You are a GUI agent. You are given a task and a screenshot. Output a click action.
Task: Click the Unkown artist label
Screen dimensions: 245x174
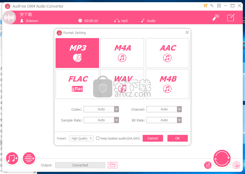point(32,21)
